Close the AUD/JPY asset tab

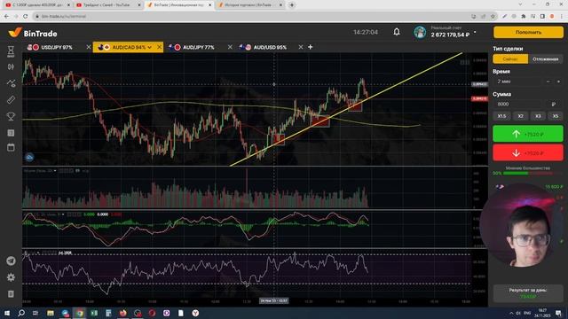pyautogui.click(x=230, y=47)
